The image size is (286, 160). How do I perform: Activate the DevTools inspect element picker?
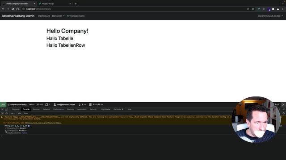pyautogui.click(x=3, y=109)
